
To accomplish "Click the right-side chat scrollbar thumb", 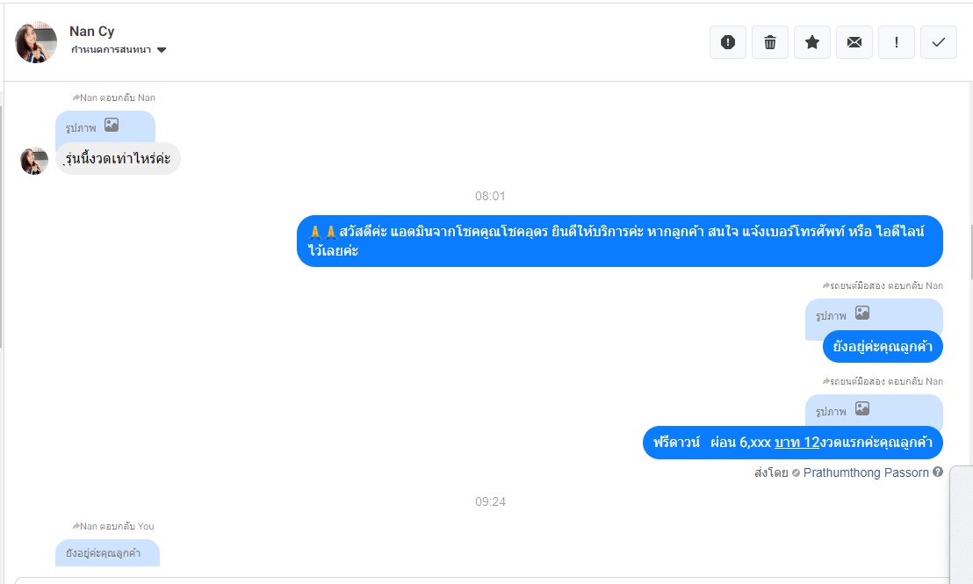I will [970, 252].
